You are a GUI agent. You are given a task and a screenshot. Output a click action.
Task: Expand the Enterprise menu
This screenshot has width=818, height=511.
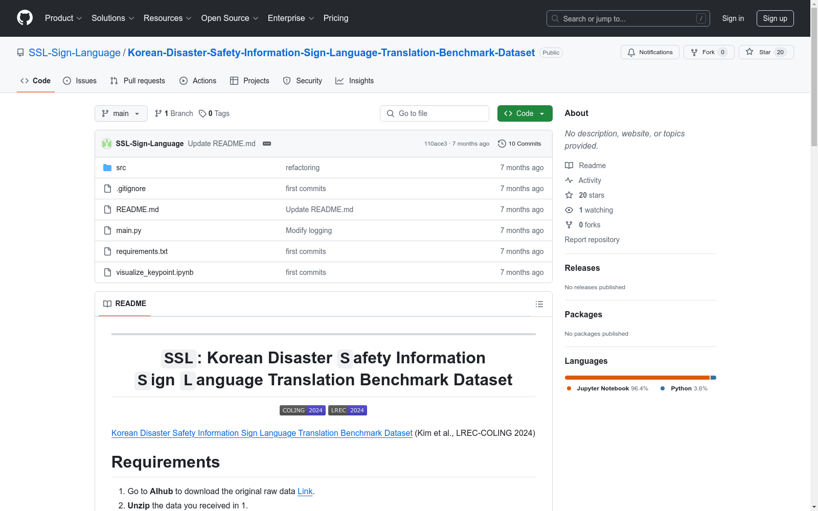coord(291,18)
